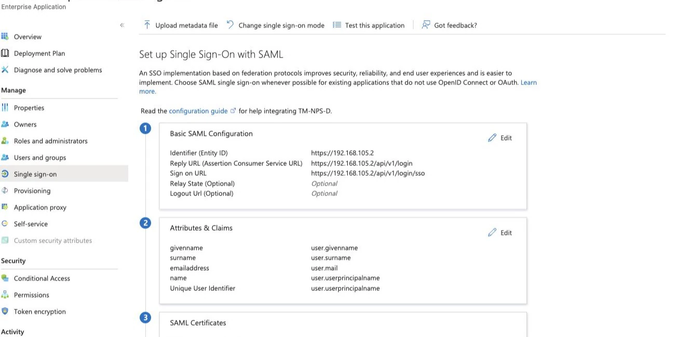Click pencil icon in Basic SAML Configuration
Image resolution: width=676 pixels, height=337 pixels.
(492, 138)
